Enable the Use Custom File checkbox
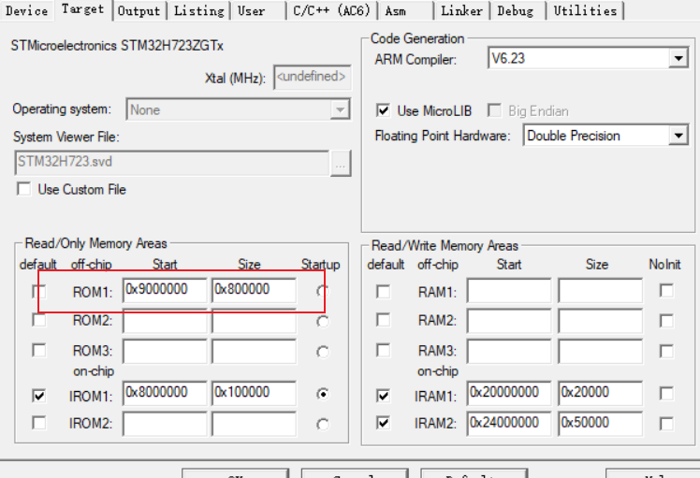Viewport: 700px width, 478px height. pos(23,189)
